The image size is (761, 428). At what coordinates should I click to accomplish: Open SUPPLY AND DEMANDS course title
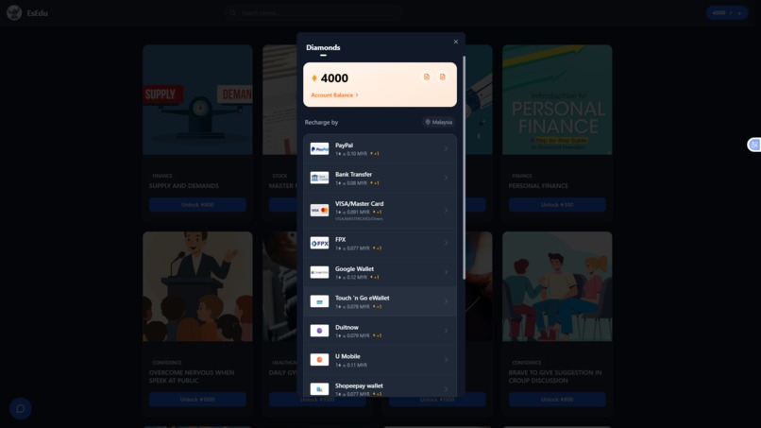pyautogui.click(x=183, y=185)
